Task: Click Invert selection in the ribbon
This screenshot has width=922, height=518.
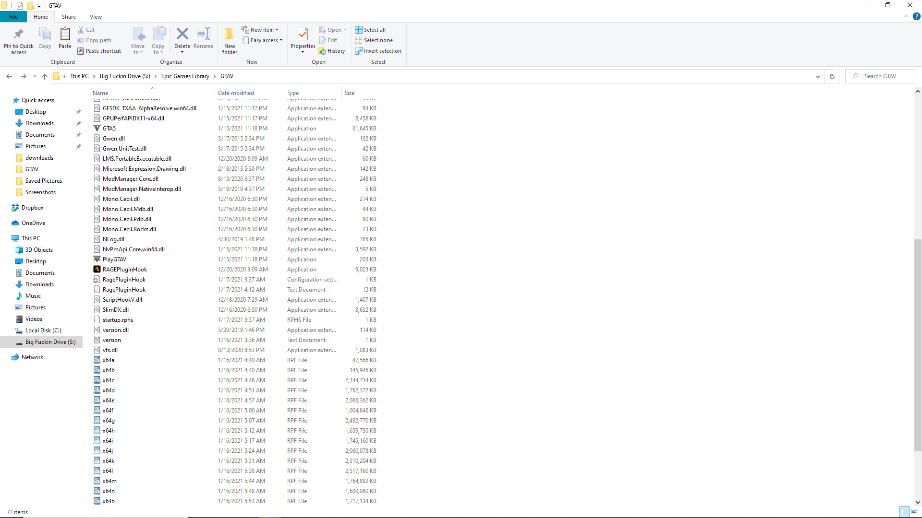Action: [x=378, y=51]
